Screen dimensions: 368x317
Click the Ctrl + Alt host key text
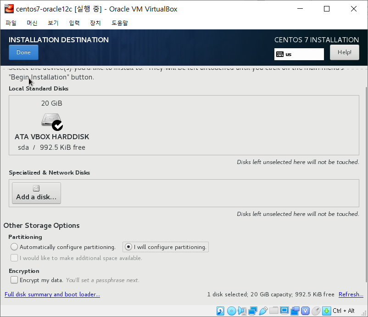(344, 311)
